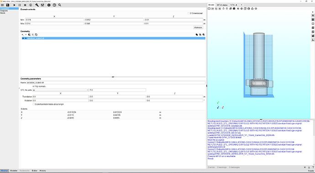Click the Save project icon

8,5
